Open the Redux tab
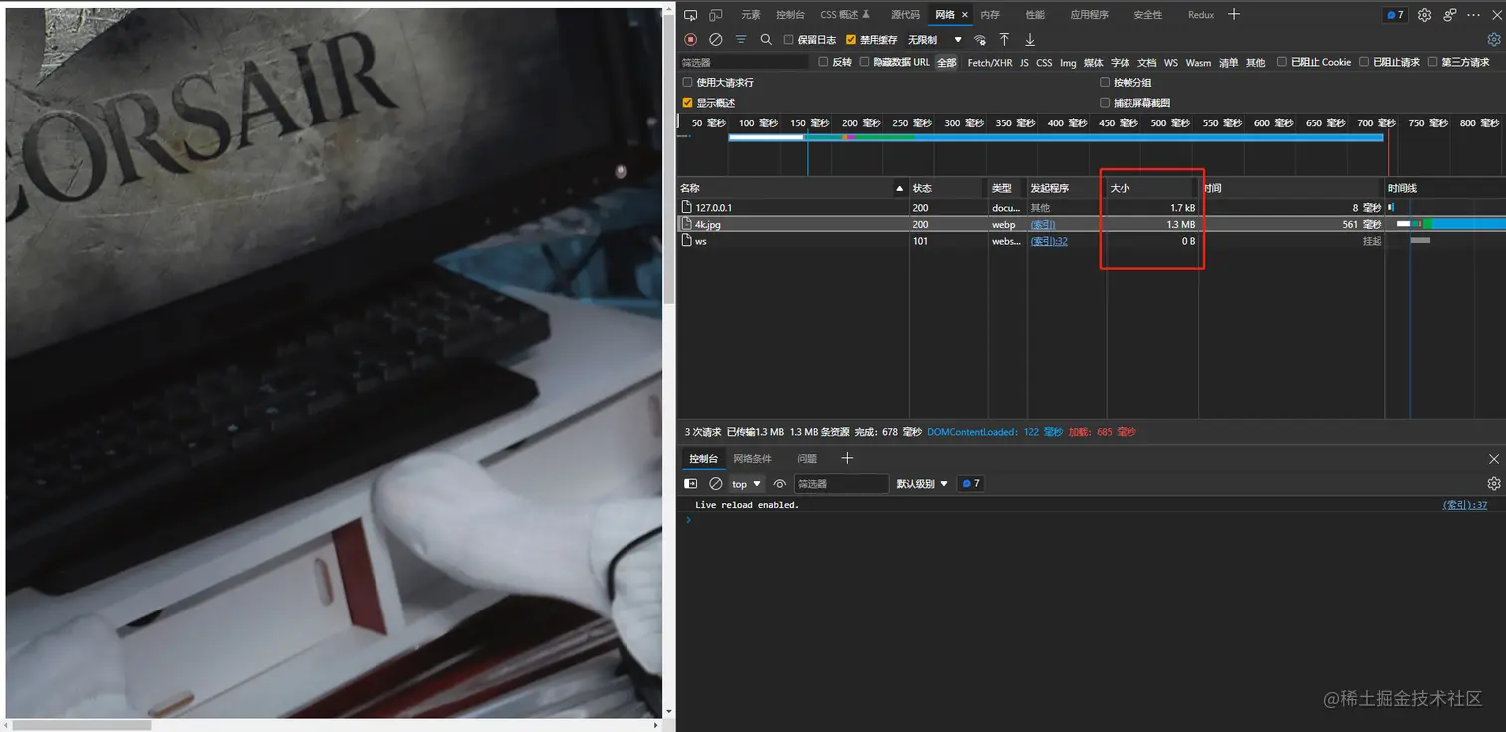The image size is (1506, 732). pyautogui.click(x=1201, y=15)
